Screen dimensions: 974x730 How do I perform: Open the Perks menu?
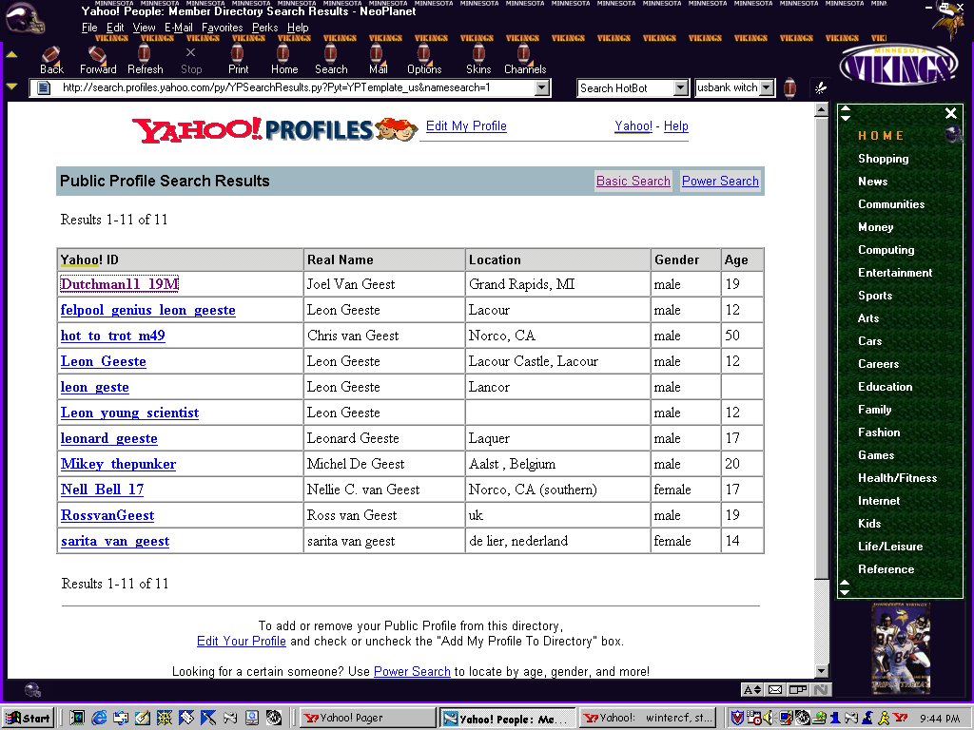tap(265, 28)
